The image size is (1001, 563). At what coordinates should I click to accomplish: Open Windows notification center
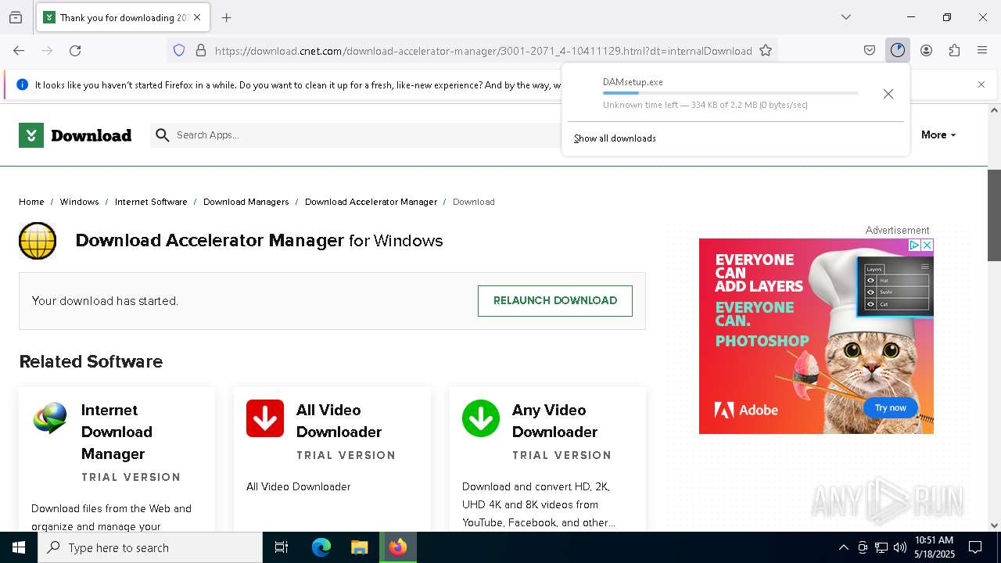(976, 547)
